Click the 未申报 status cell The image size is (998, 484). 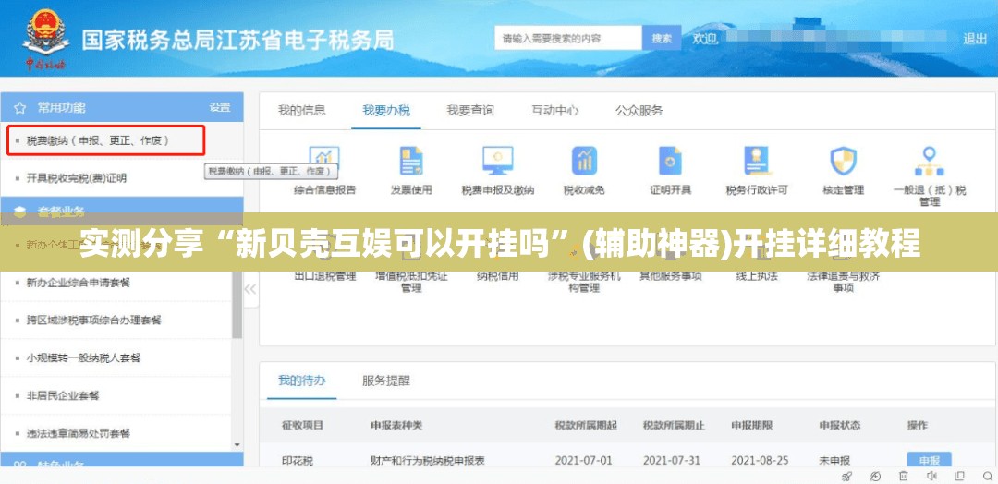(x=834, y=461)
